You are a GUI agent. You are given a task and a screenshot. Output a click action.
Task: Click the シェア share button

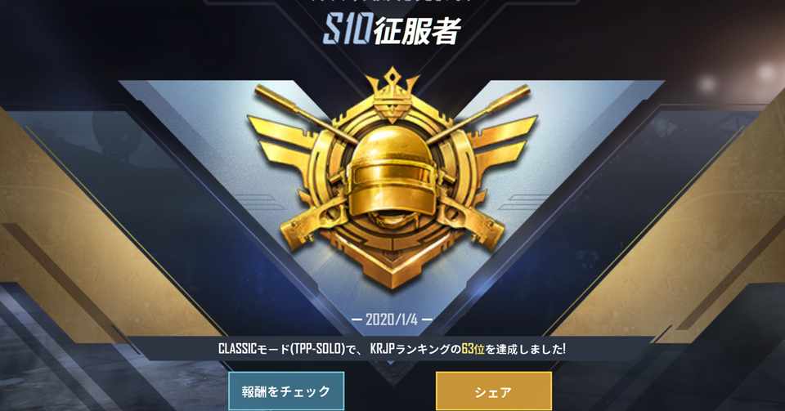pos(494,391)
